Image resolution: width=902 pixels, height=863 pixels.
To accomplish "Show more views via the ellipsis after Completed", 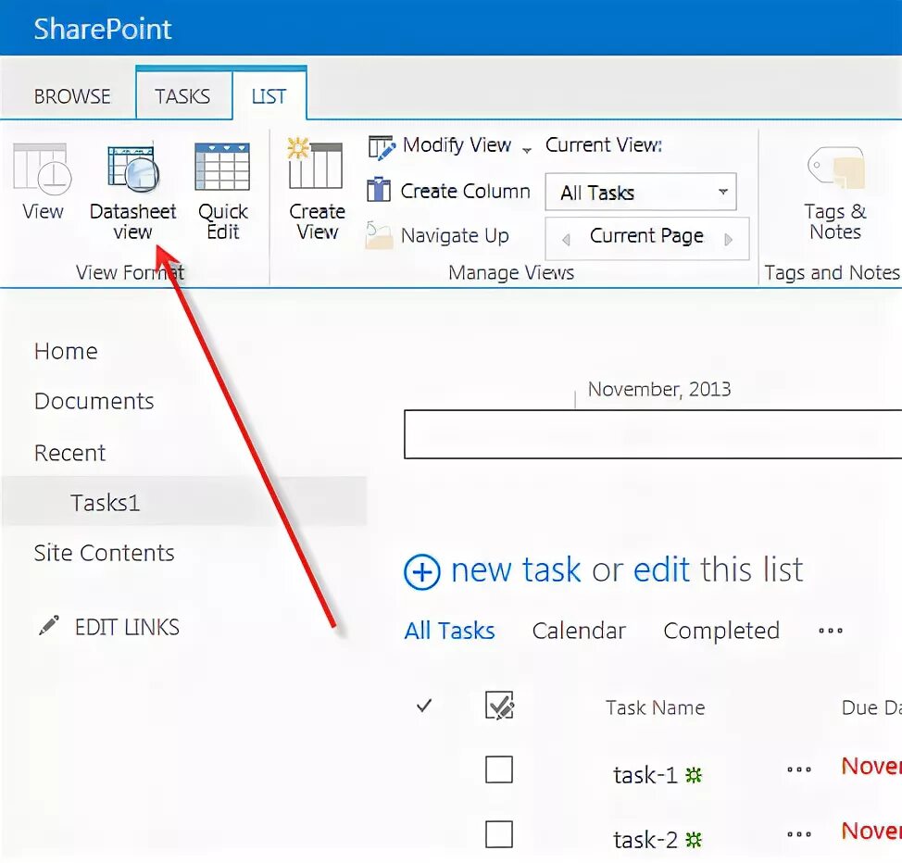I will (831, 631).
